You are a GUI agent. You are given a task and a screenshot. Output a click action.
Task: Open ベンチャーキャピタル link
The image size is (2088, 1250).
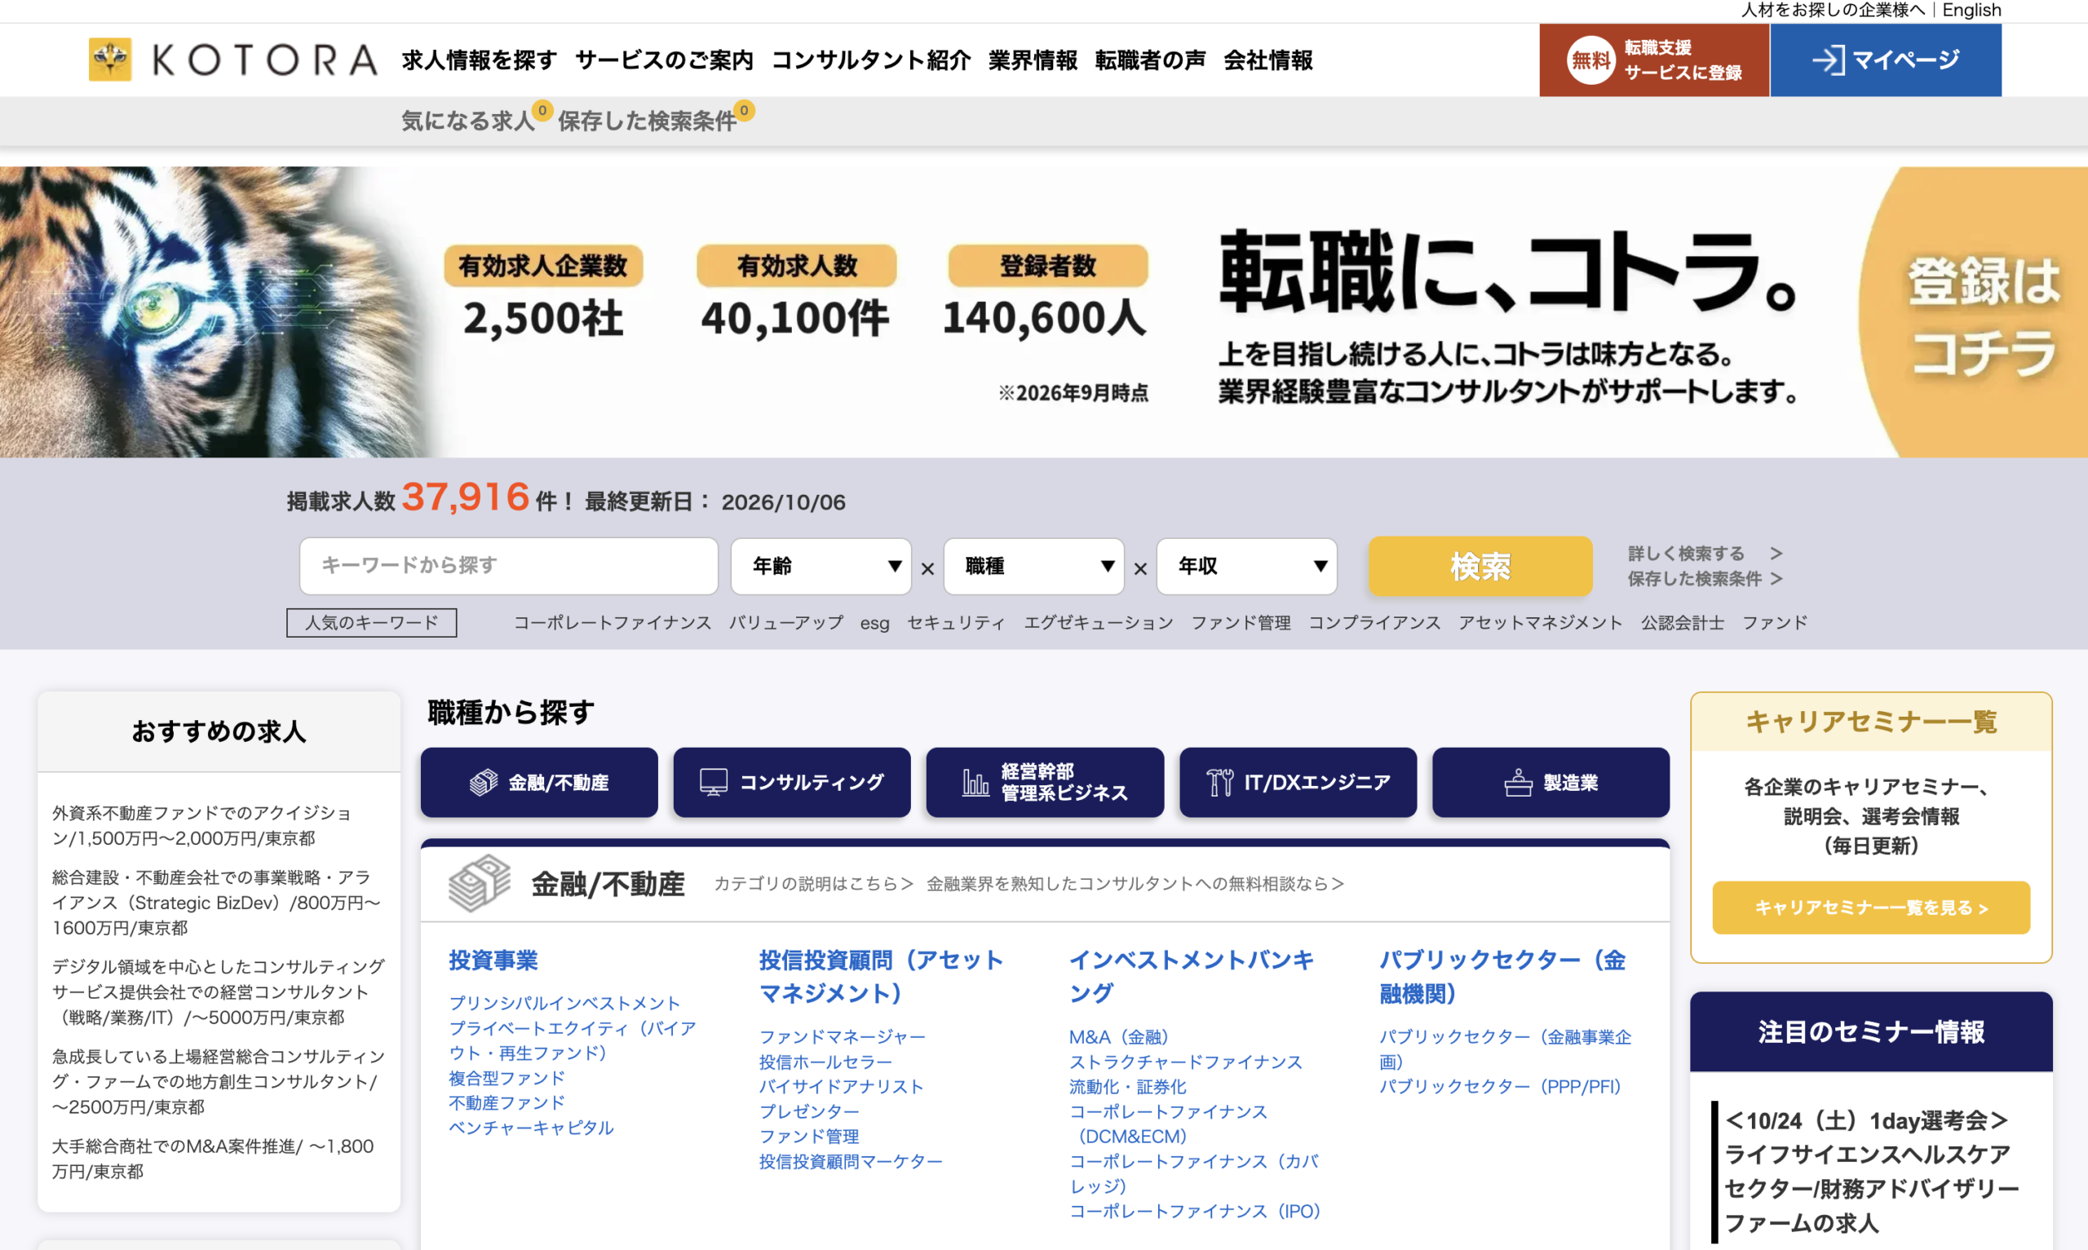click(532, 1127)
